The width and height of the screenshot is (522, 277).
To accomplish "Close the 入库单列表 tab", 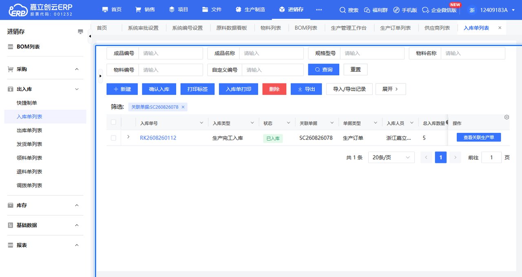I will point(500,28).
